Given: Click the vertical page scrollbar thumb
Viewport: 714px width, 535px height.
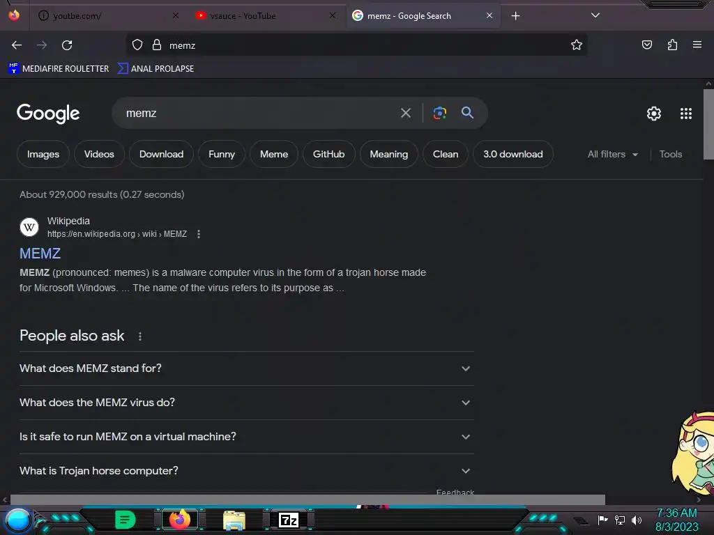Looking at the screenshot, I should tap(708, 124).
